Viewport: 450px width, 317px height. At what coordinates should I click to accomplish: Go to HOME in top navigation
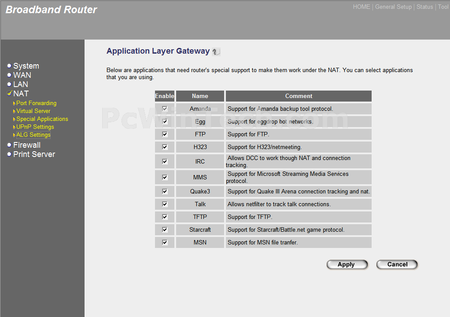[x=361, y=7]
